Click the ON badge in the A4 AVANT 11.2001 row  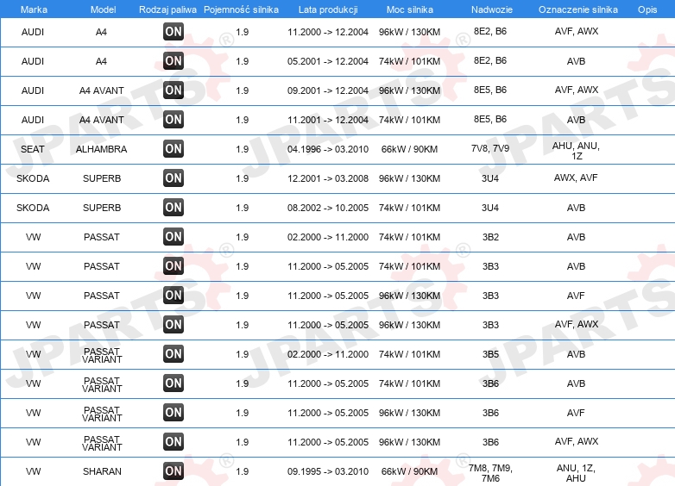click(x=173, y=119)
